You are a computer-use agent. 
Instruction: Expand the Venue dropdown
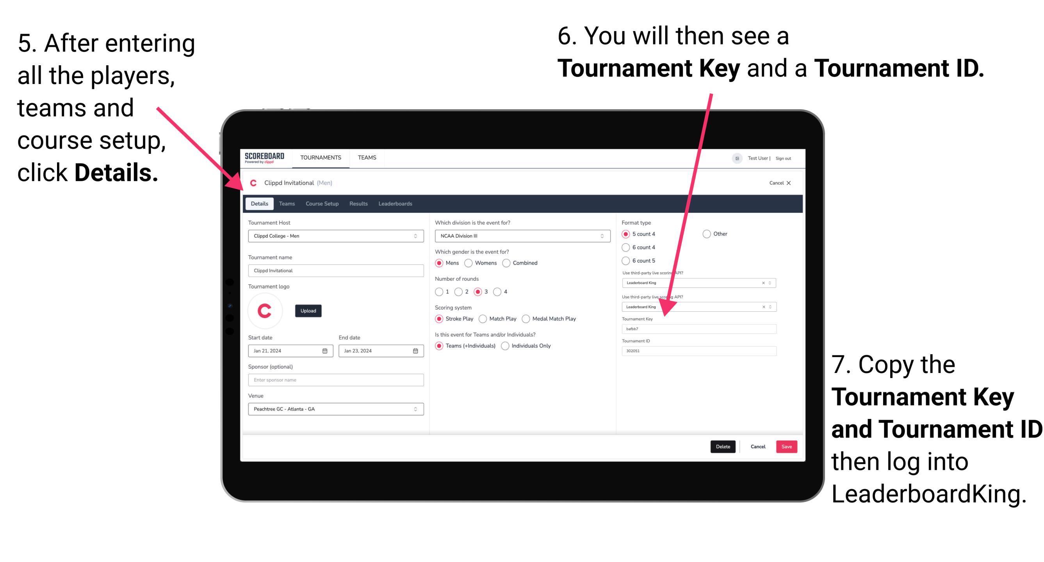point(414,409)
